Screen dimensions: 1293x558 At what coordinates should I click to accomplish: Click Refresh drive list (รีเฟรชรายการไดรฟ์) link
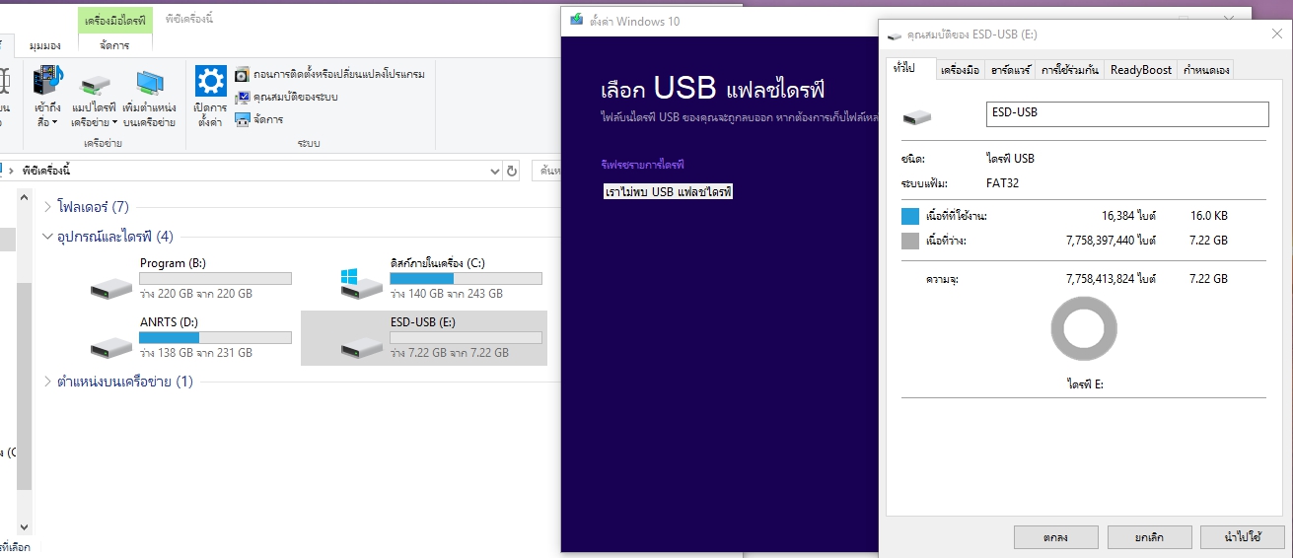tap(642, 164)
